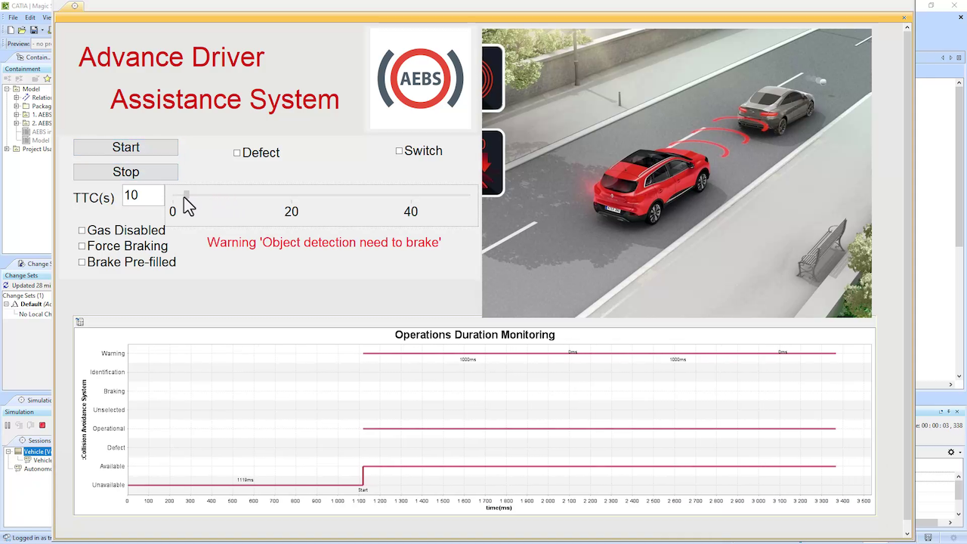Check the Force Braking option
This screenshot has height=544, width=967.
tap(82, 246)
